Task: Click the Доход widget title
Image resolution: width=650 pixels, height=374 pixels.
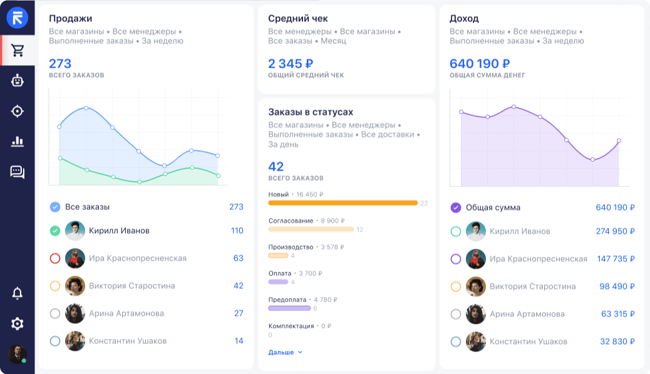Action: (x=464, y=18)
